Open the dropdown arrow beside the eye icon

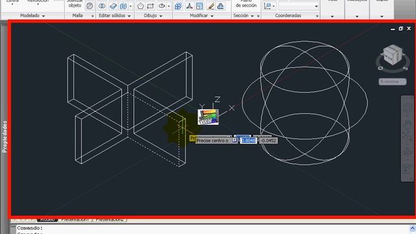click(x=168, y=6)
